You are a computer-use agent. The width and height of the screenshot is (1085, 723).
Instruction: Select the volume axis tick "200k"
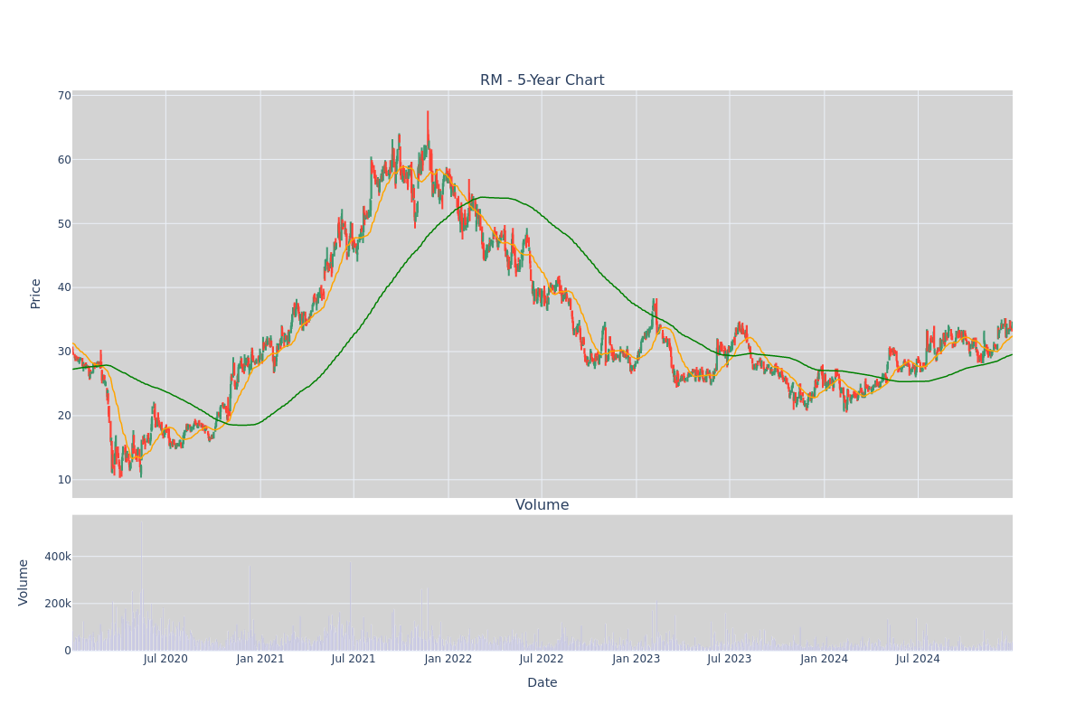(x=58, y=604)
